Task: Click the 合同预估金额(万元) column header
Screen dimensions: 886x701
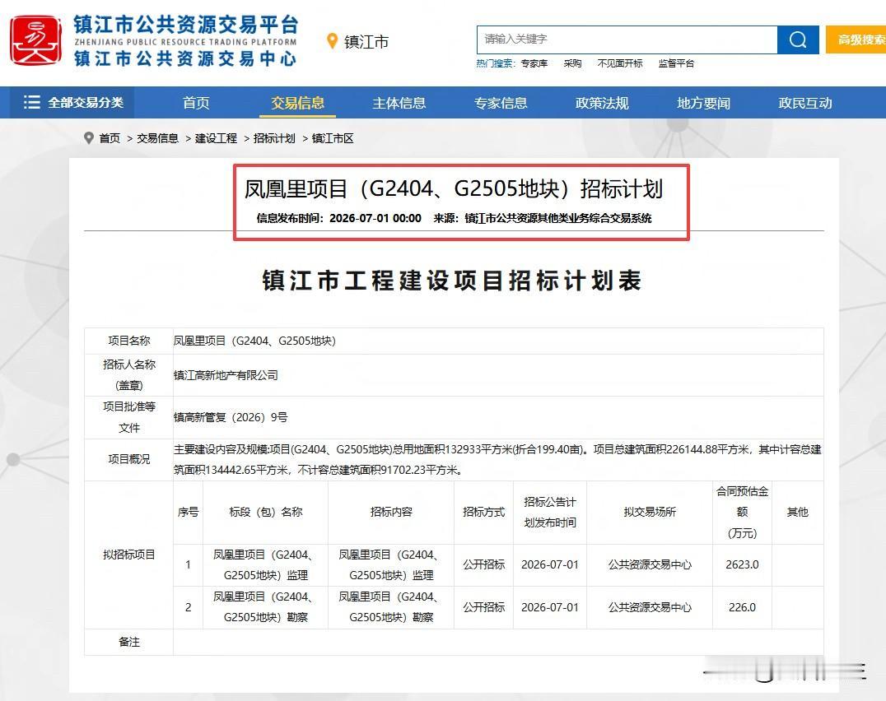Action: [x=742, y=513]
